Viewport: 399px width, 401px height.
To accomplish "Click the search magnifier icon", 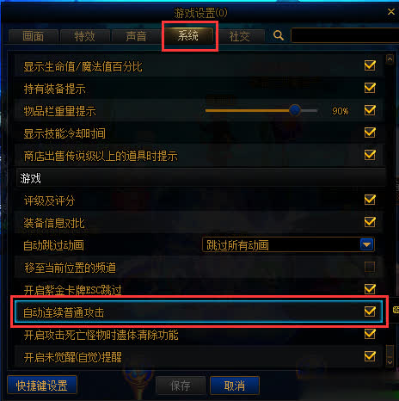I will [x=279, y=35].
